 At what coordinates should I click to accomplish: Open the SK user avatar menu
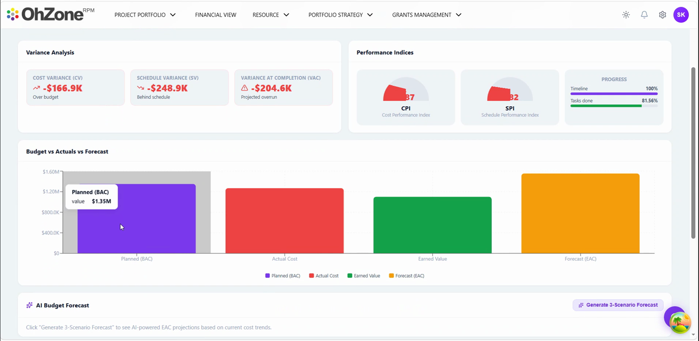[x=681, y=15]
